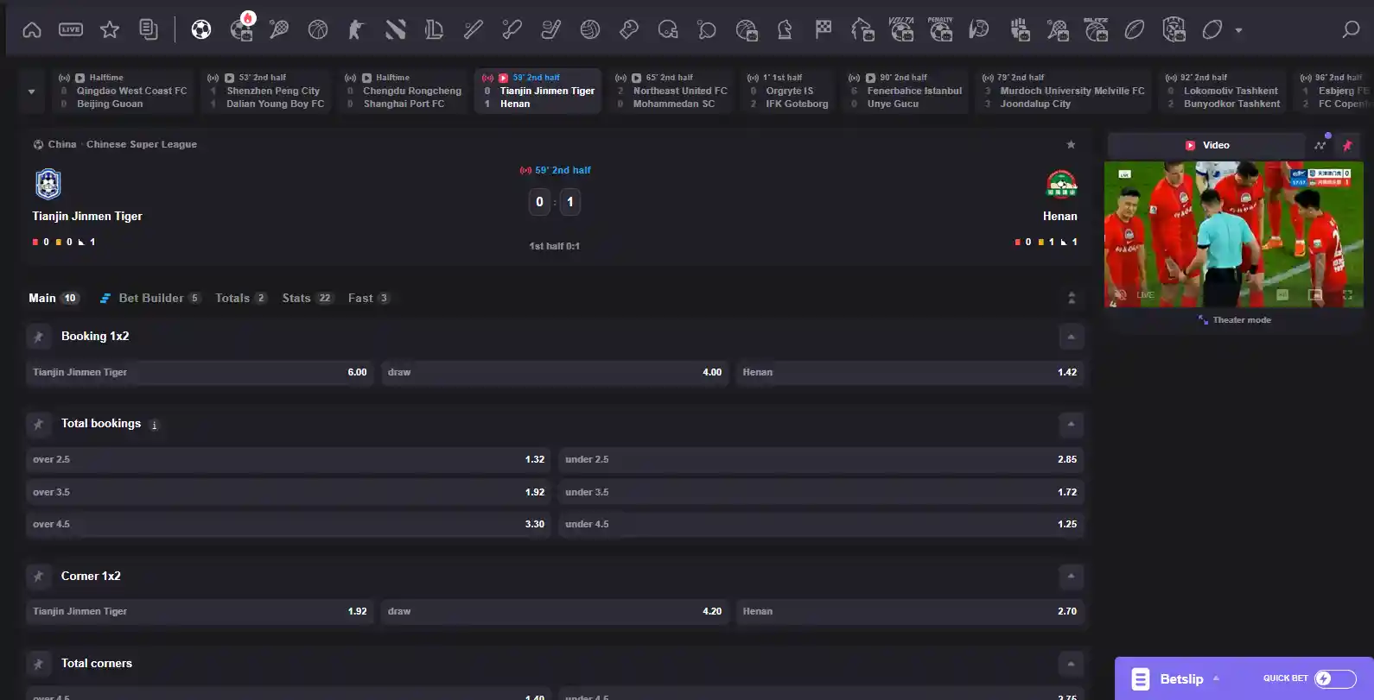The height and width of the screenshot is (700, 1374).
Task: Collapse the Total corners market
Action: click(x=1071, y=664)
